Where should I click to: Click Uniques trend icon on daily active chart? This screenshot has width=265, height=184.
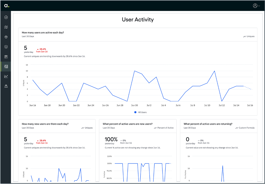244,36
